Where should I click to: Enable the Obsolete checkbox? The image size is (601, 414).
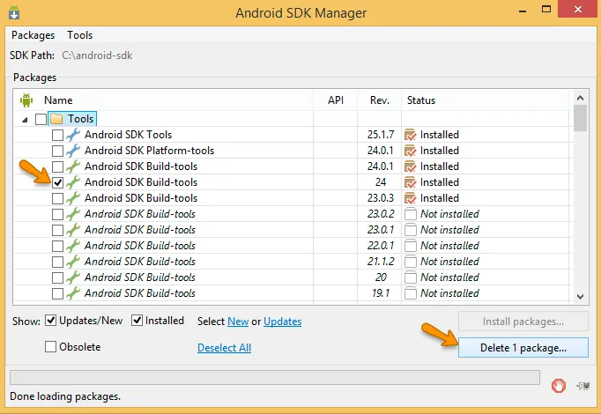click(50, 346)
